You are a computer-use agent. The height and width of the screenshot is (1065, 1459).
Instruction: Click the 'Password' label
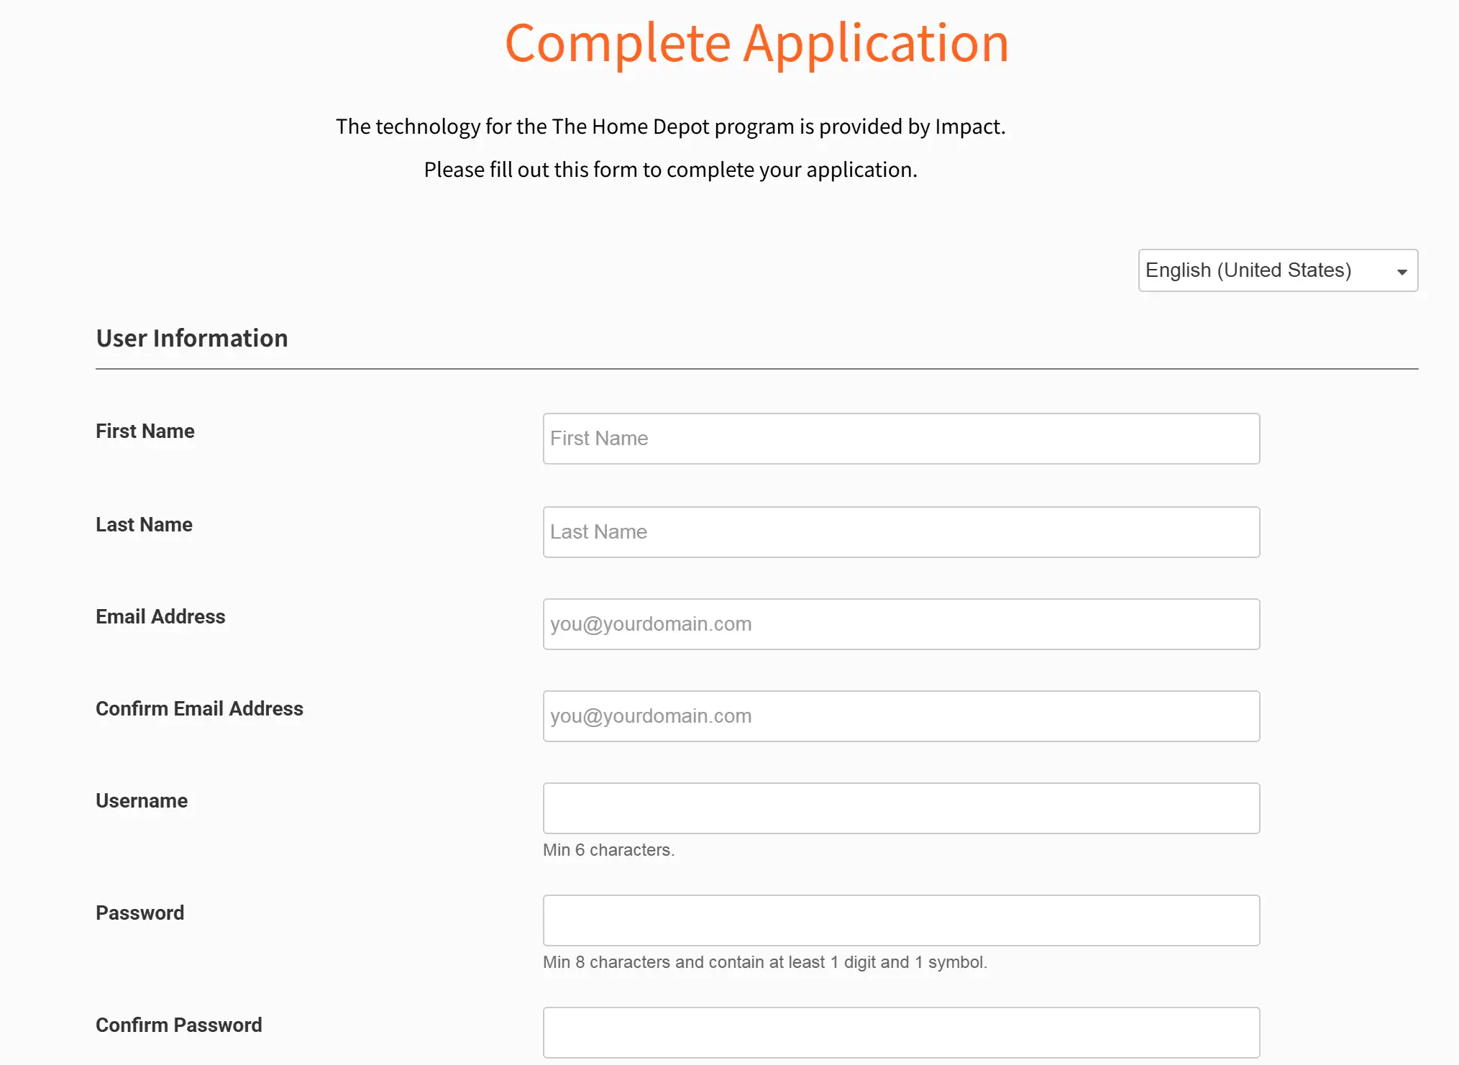point(140,913)
